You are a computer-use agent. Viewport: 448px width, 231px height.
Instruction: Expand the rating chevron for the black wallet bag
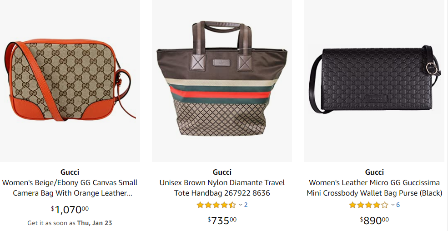393,205
